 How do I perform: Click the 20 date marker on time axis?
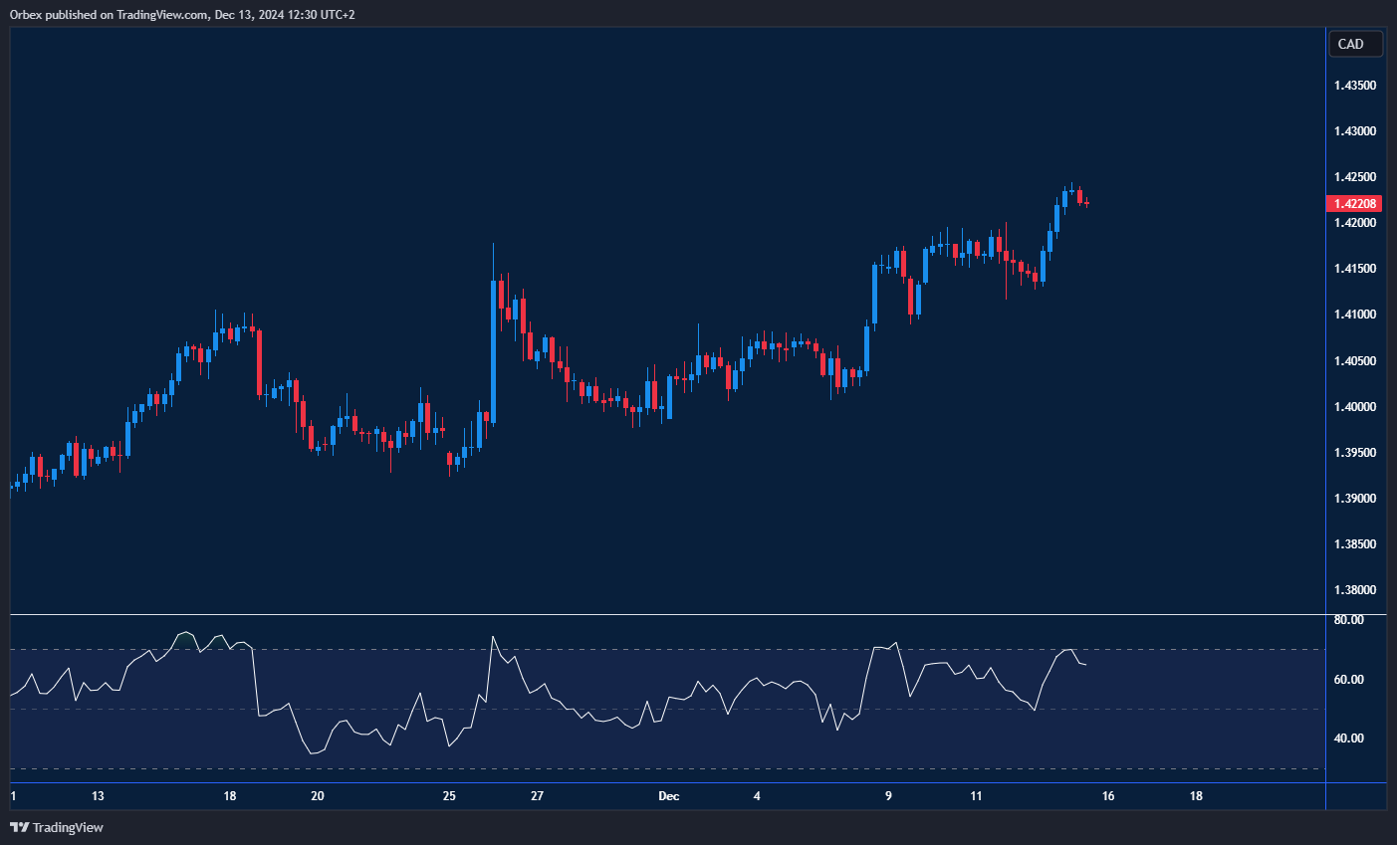click(x=318, y=796)
